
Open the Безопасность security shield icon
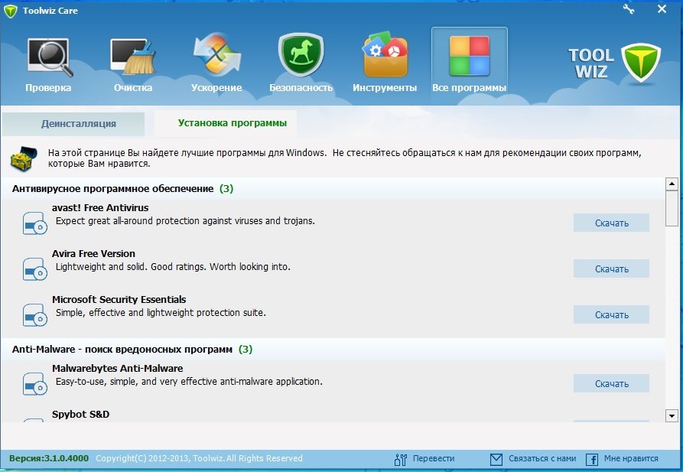point(301,55)
